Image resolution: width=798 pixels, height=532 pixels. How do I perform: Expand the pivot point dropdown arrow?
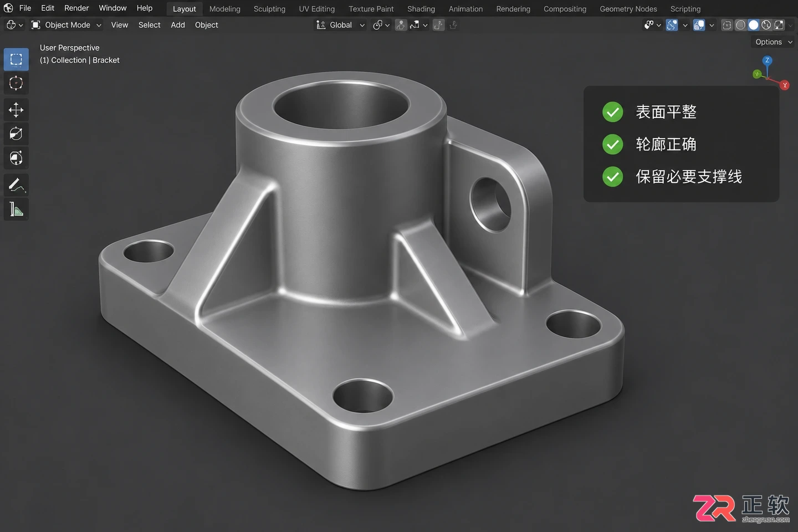[x=387, y=25]
